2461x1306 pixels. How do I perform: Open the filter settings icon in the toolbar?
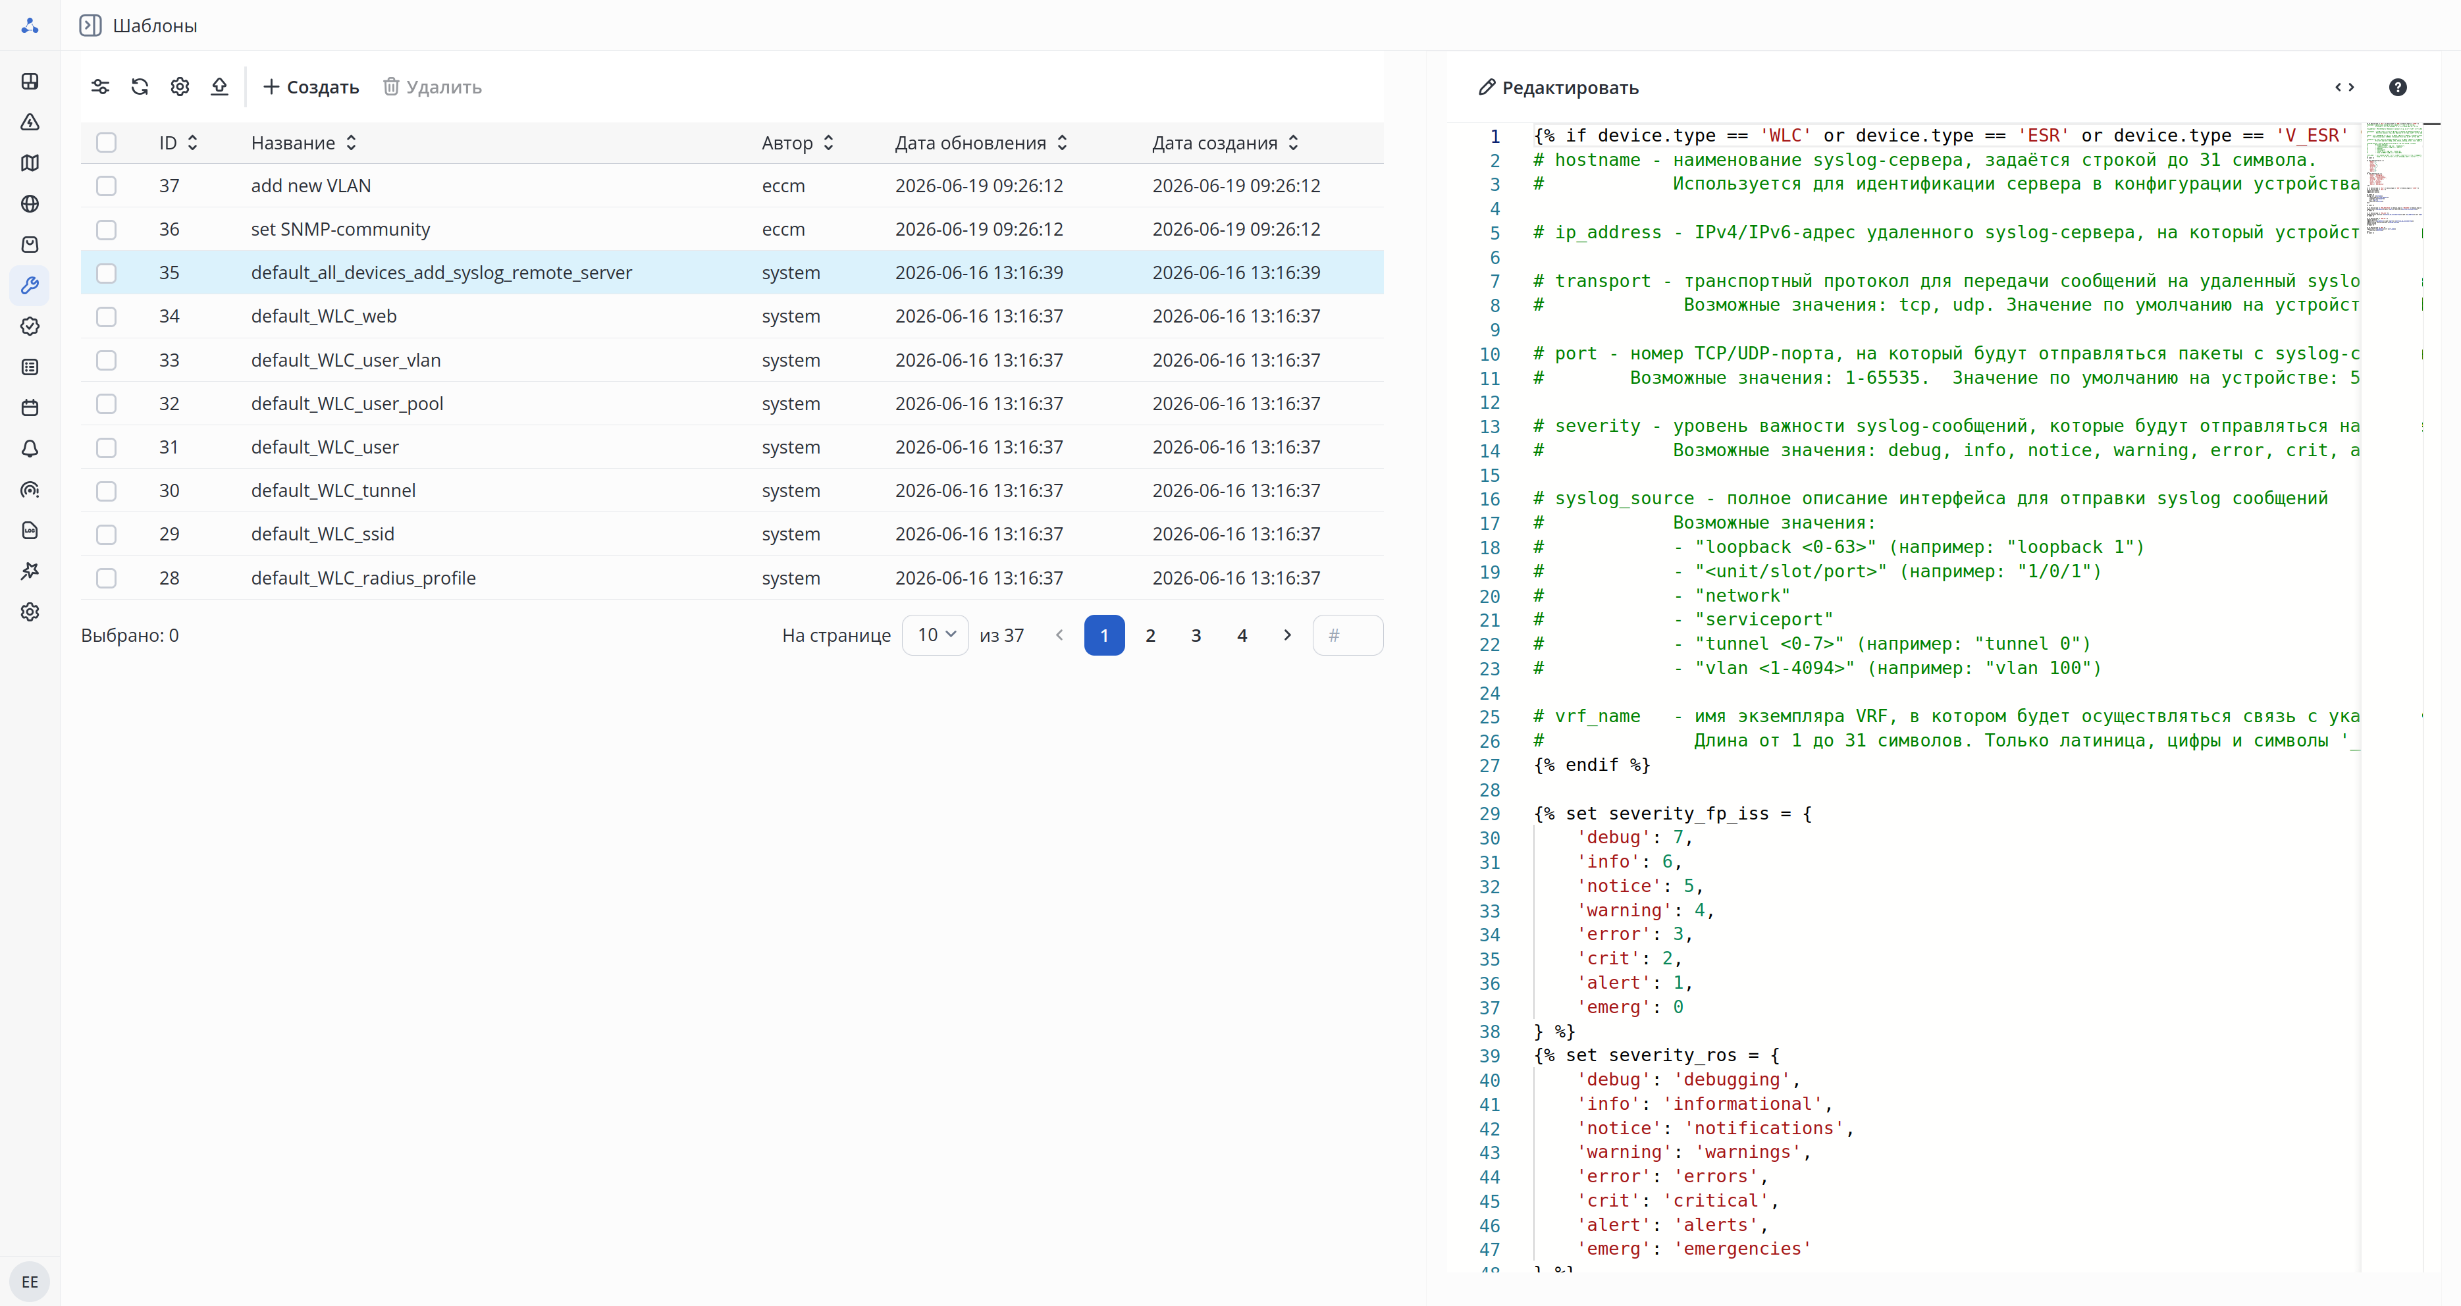[100, 87]
